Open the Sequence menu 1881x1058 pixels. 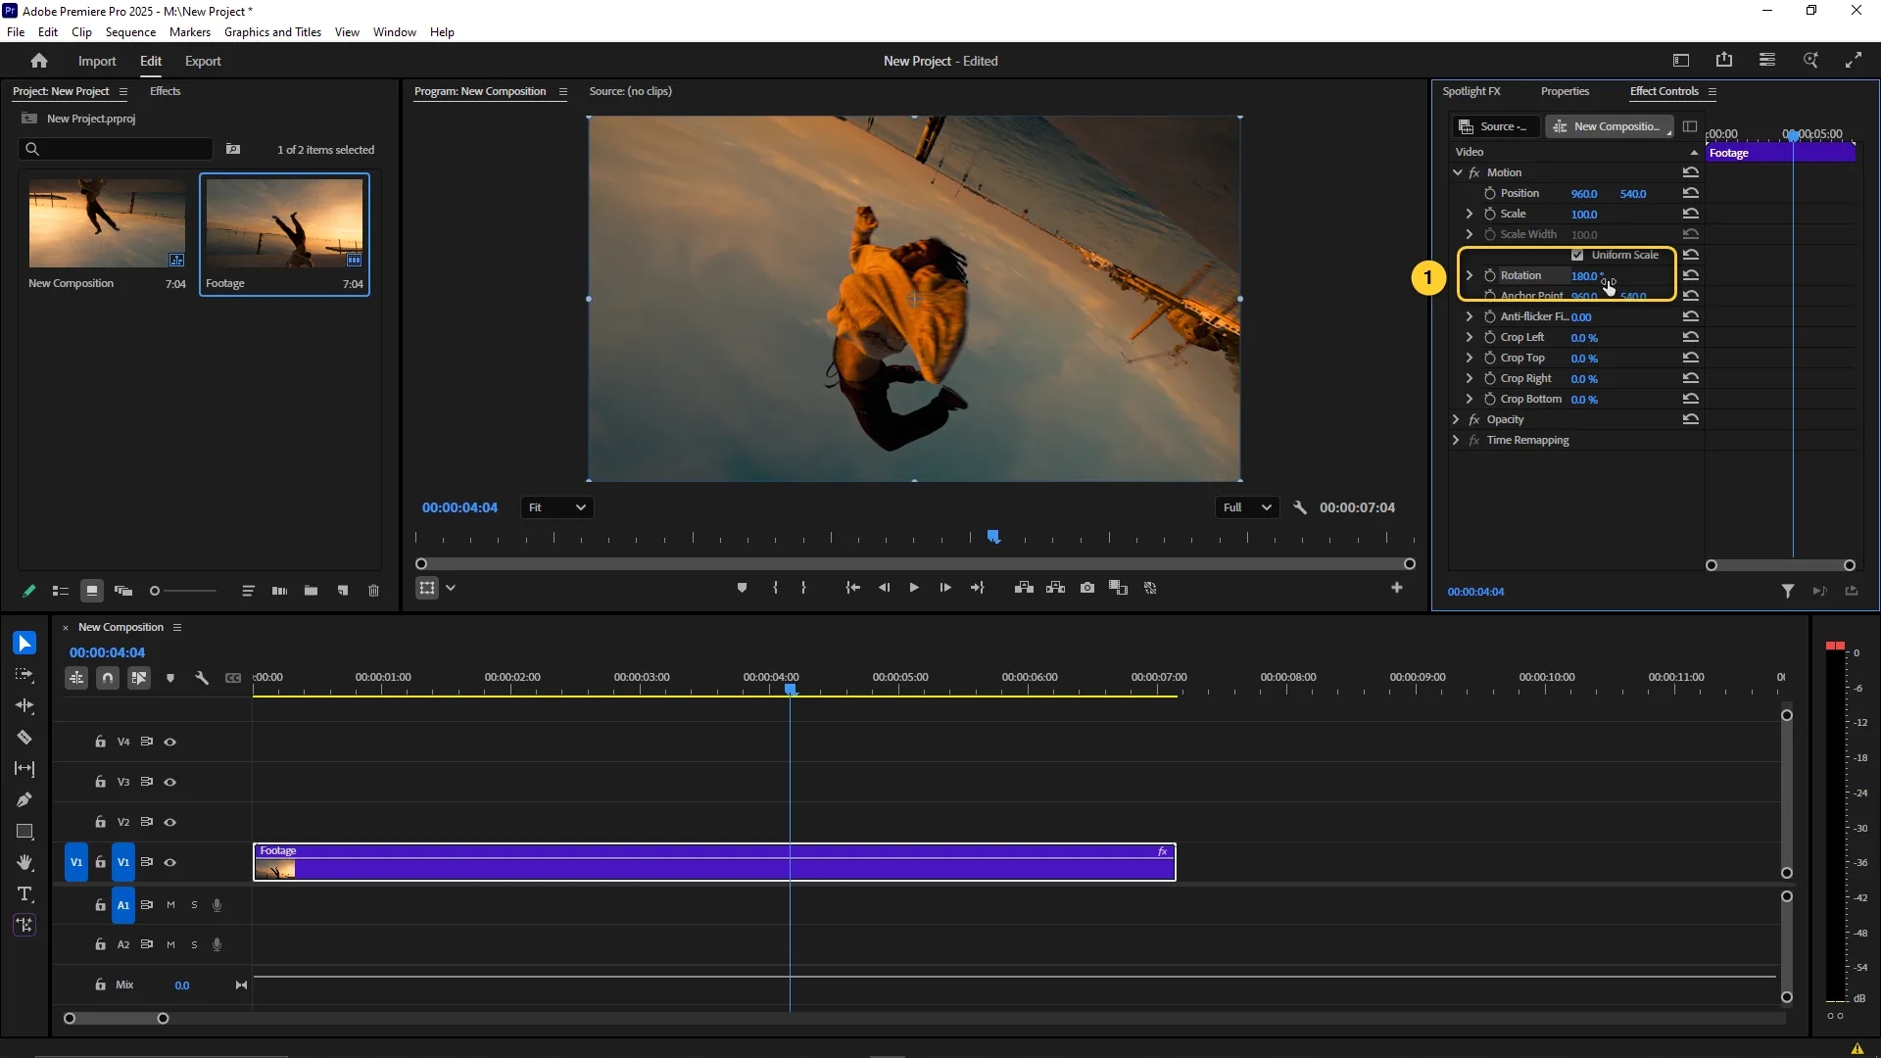[x=130, y=32]
